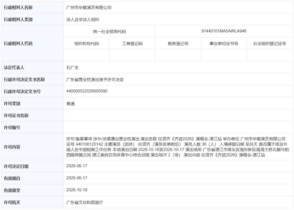Select the value 广东省营业性演出准予许可决定
Screen dimensions: 294x210
pyautogui.click(x=95, y=80)
